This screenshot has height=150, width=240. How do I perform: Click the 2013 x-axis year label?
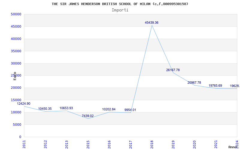[67, 144]
